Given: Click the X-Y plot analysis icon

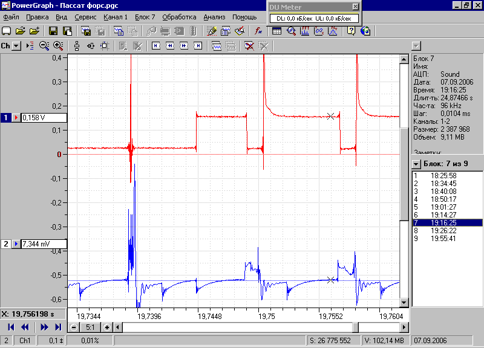Looking at the screenshot, I should (x=319, y=31).
